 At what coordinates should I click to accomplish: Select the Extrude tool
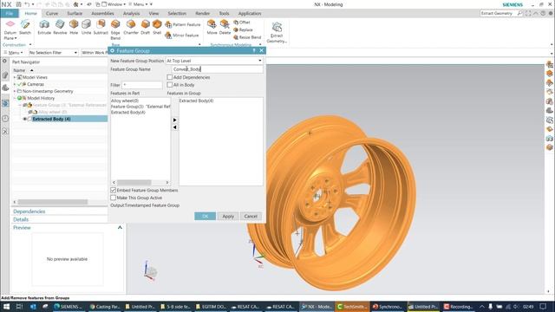(x=44, y=28)
